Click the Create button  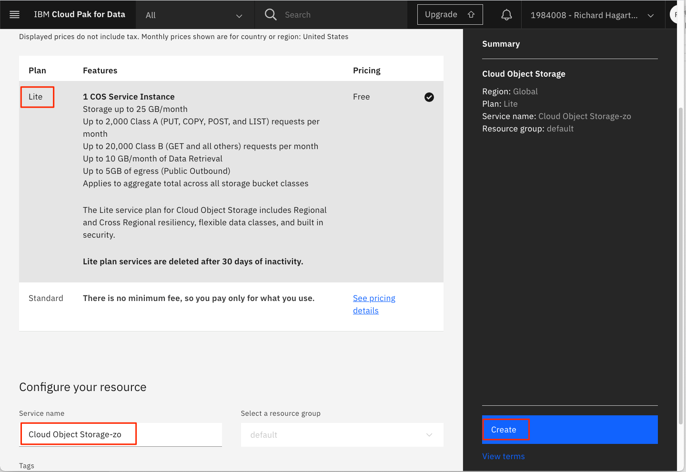[570, 430]
